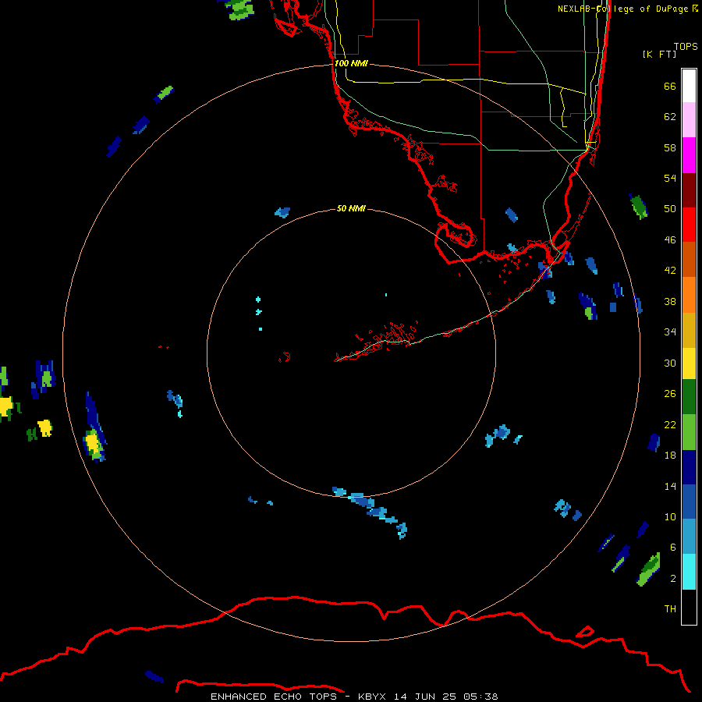The width and height of the screenshot is (702, 702).
Task: Click the legend value '54'
Action: 670,178
